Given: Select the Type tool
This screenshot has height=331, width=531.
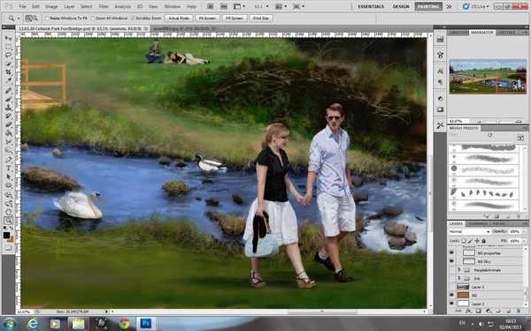Looking at the screenshot, I should click(8, 169).
